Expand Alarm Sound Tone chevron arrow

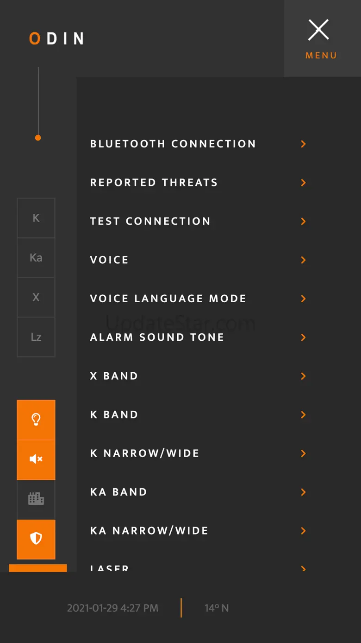(x=304, y=337)
